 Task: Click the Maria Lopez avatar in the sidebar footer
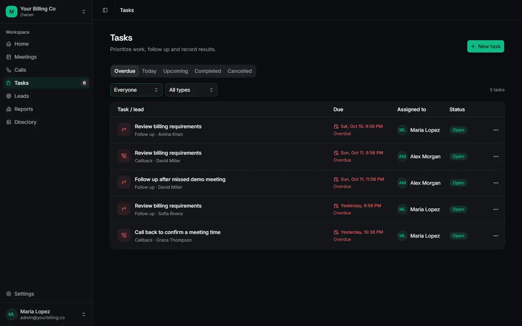[11, 314]
